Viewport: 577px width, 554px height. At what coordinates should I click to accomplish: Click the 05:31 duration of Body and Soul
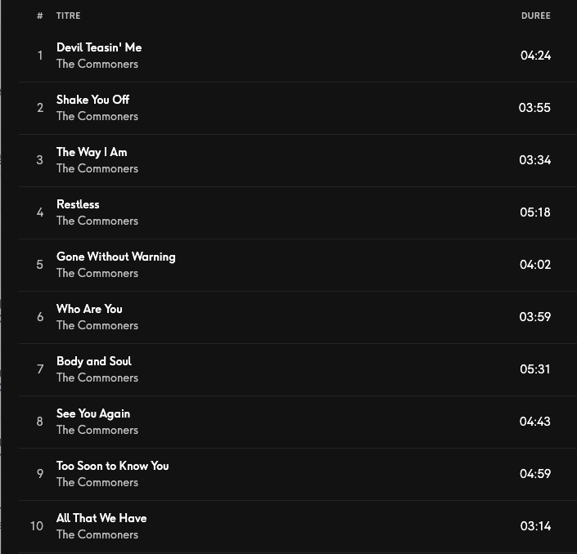tap(535, 369)
